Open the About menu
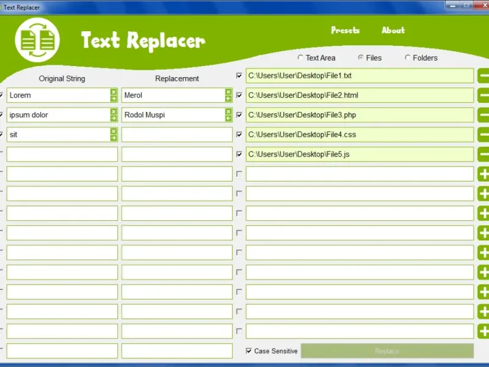 393,30
